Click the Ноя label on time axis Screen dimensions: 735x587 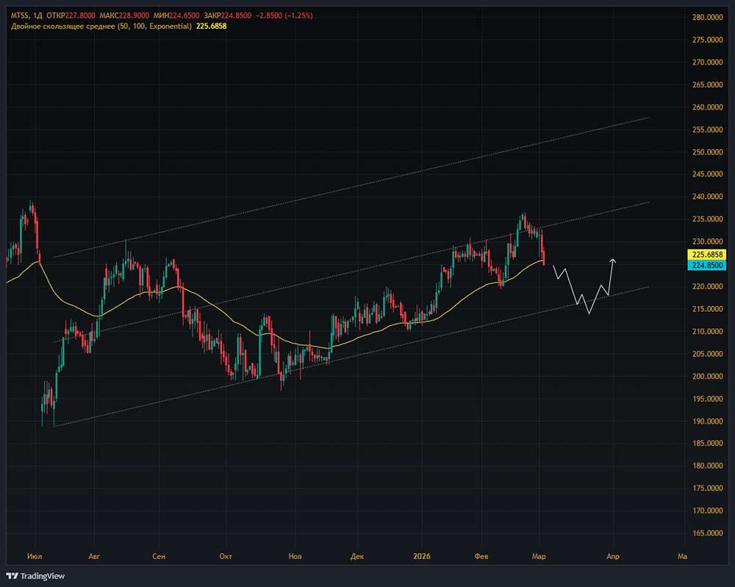[x=295, y=557]
